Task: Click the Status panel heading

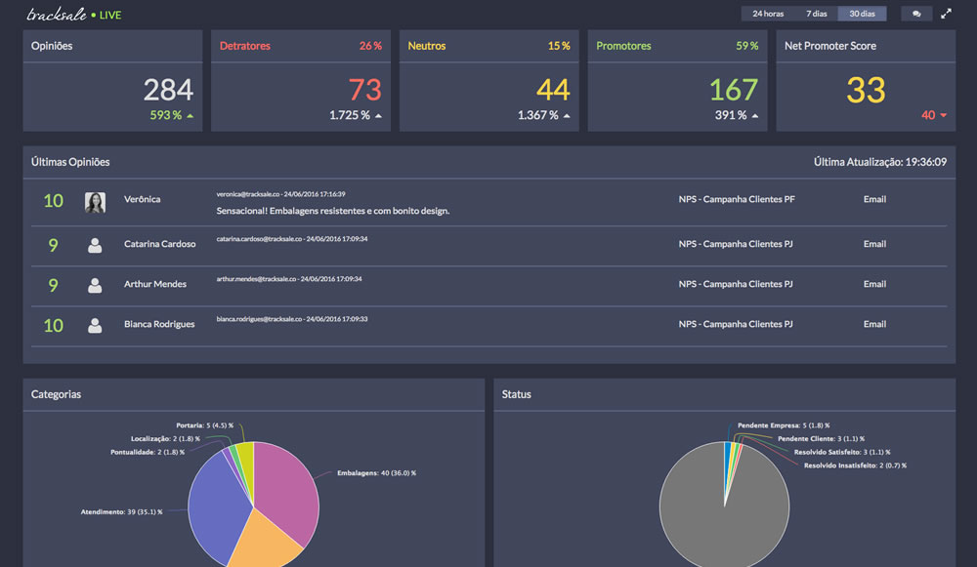Action: pos(517,394)
